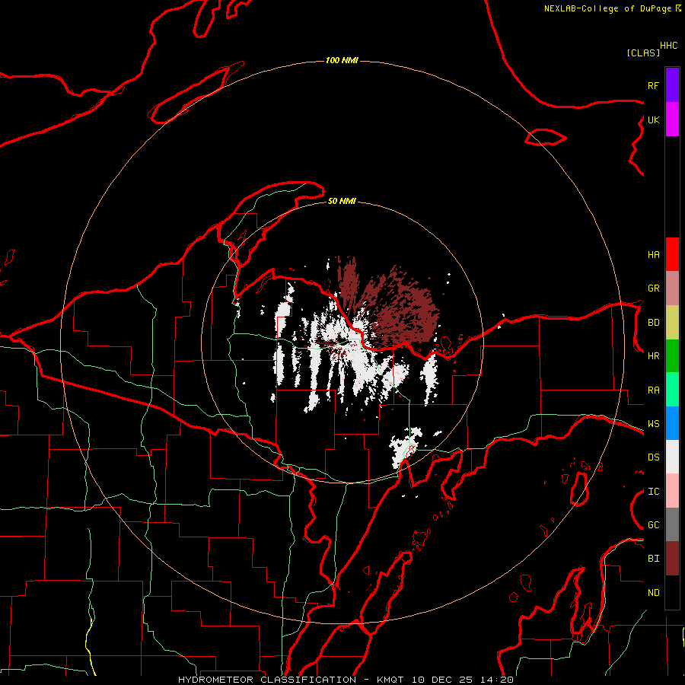Click the WS legend label
The image size is (685, 685).
click(653, 424)
